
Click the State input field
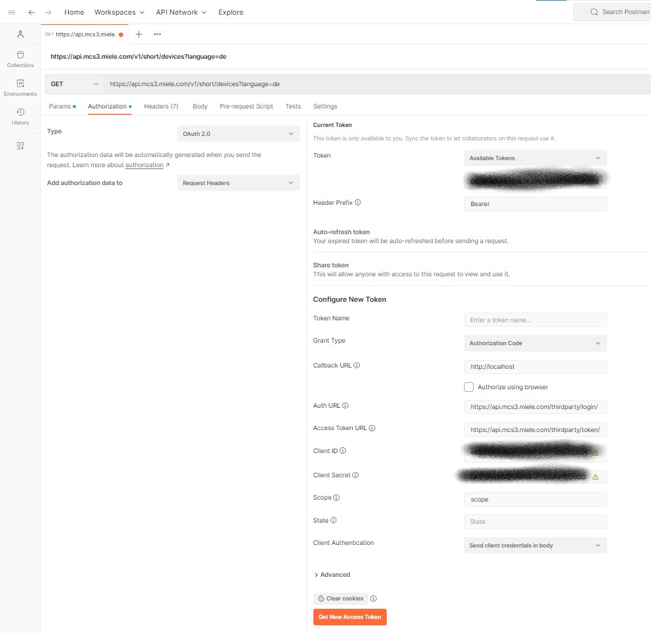(535, 522)
